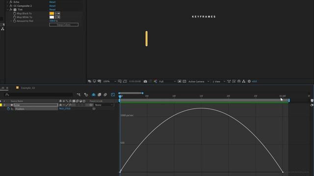The height and width of the screenshot is (176, 314).
Task: Open Comp Flowchart icon in viewer bar
Action: (244, 81)
